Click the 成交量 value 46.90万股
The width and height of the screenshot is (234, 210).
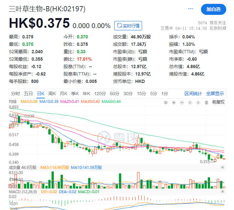coord(141,37)
